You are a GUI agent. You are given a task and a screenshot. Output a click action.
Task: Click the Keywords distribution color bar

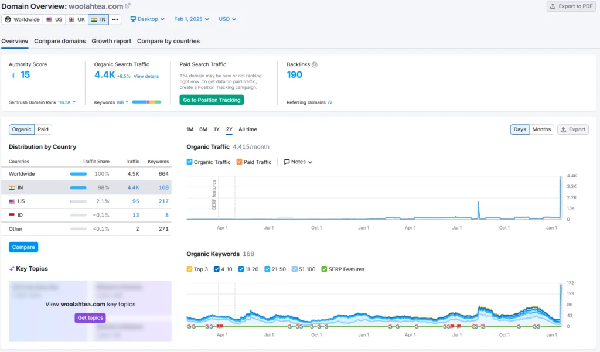(x=146, y=102)
